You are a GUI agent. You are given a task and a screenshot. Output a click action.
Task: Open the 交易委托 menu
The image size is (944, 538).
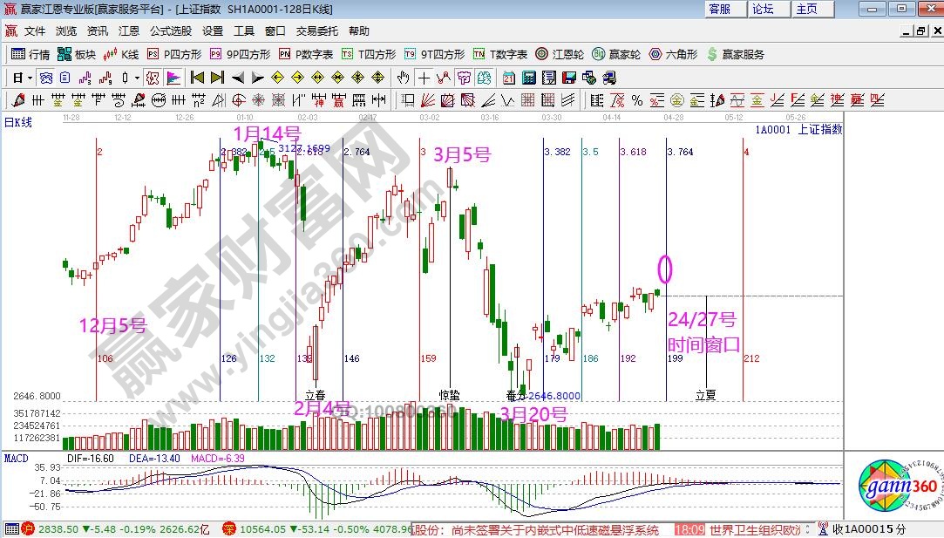point(316,31)
